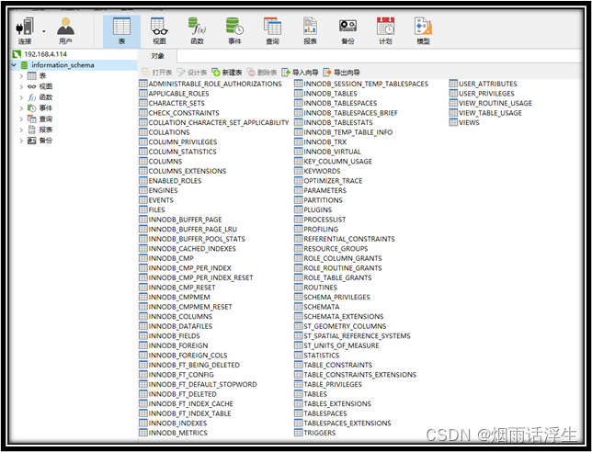592x452 pixels.
Task: Click 删除表 delete table button
Action: pyautogui.click(x=262, y=73)
